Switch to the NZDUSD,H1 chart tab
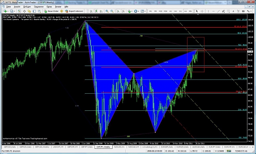 click(x=119, y=147)
